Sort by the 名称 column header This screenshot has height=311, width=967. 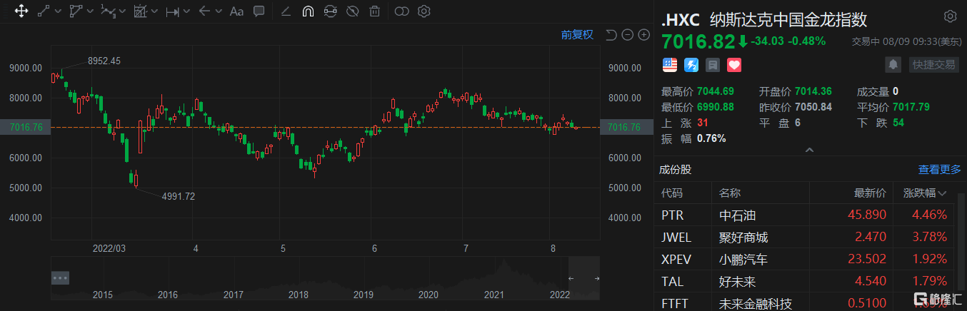point(730,193)
